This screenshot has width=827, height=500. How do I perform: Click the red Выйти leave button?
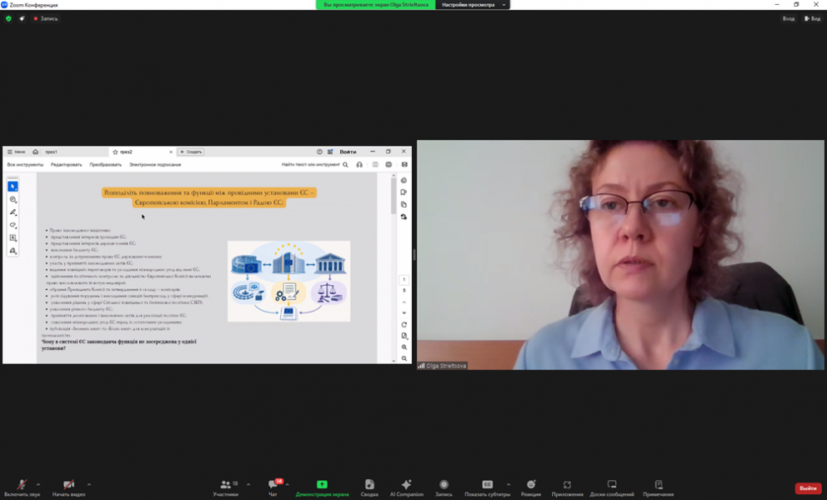(x=808, y=488)
